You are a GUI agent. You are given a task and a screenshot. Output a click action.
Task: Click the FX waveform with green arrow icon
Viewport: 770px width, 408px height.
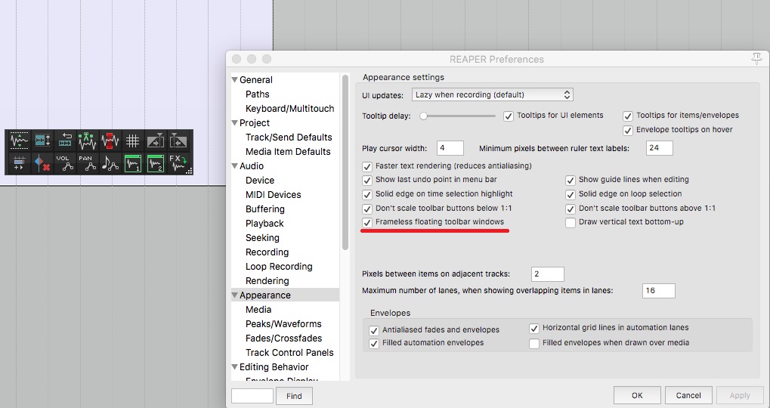[x=178, y=163]
